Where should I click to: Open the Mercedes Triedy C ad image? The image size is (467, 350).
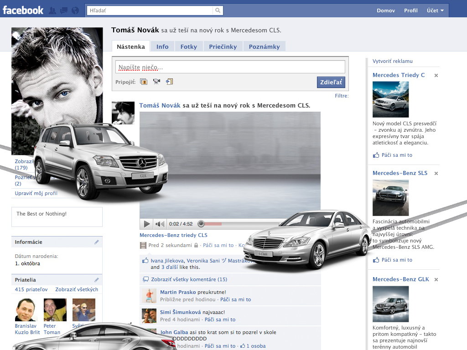[390, 99]
